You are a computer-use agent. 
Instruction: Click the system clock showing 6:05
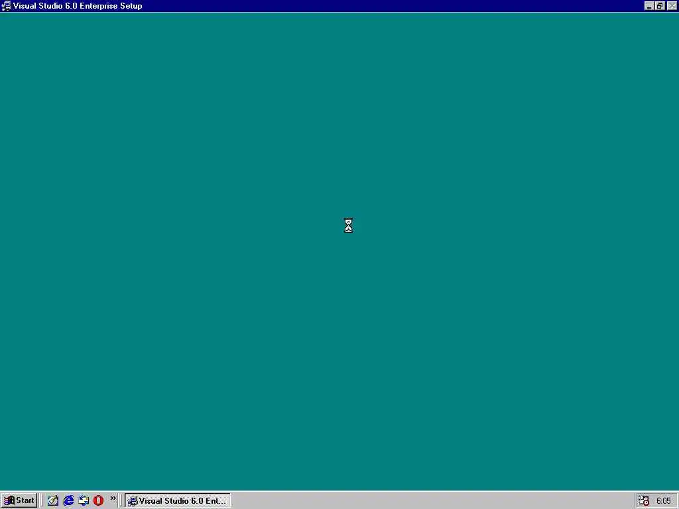[663, 501]
